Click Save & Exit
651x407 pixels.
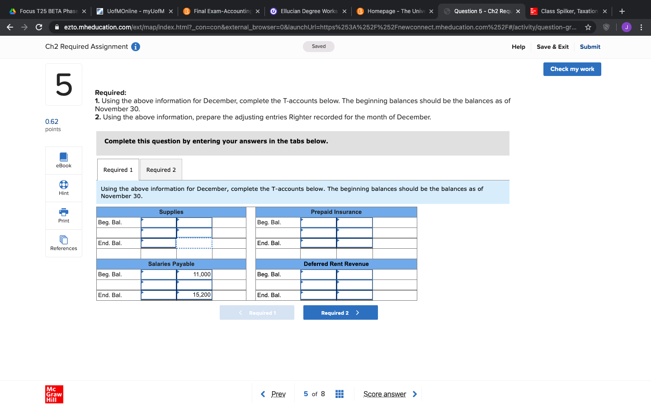tap(552, 47)
